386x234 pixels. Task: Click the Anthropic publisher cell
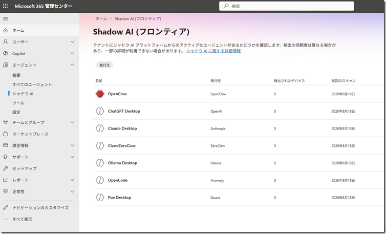218,129
